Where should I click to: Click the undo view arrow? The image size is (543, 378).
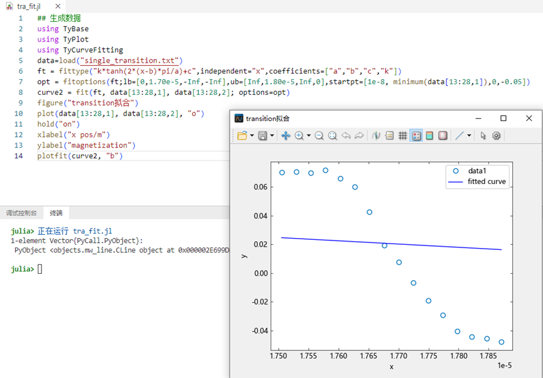point(346,136)
